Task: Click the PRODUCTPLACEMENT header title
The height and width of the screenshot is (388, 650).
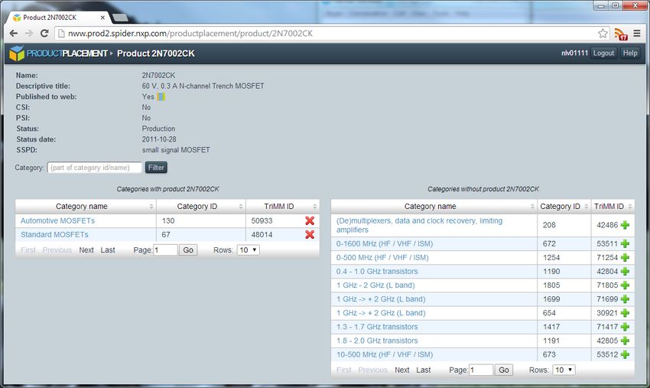Action: [x=67, y=53]
